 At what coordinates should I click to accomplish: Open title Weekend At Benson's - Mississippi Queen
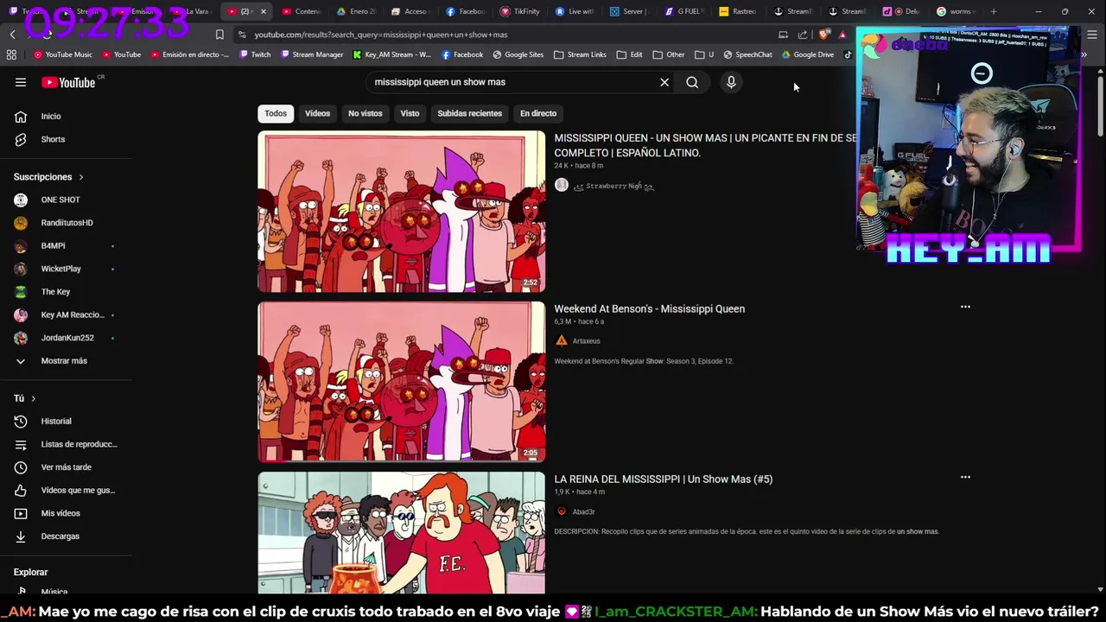(x=650, y=308)
